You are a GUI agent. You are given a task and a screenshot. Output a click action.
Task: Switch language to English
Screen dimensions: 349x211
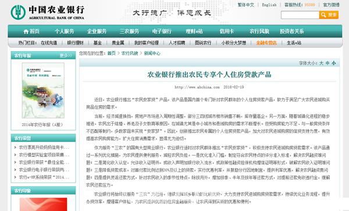269,5
